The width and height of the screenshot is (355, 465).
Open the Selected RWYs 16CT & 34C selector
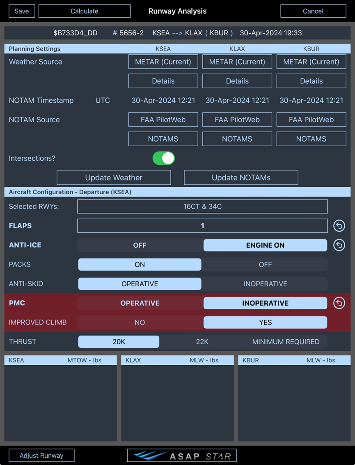[x=202, y=207]
